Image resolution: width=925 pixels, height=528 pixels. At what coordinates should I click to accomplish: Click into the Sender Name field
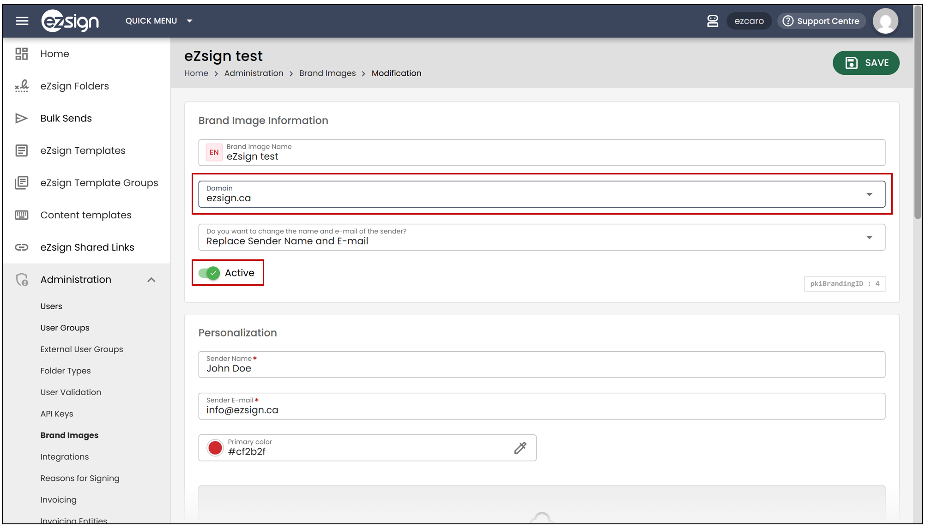pos(542,365)
